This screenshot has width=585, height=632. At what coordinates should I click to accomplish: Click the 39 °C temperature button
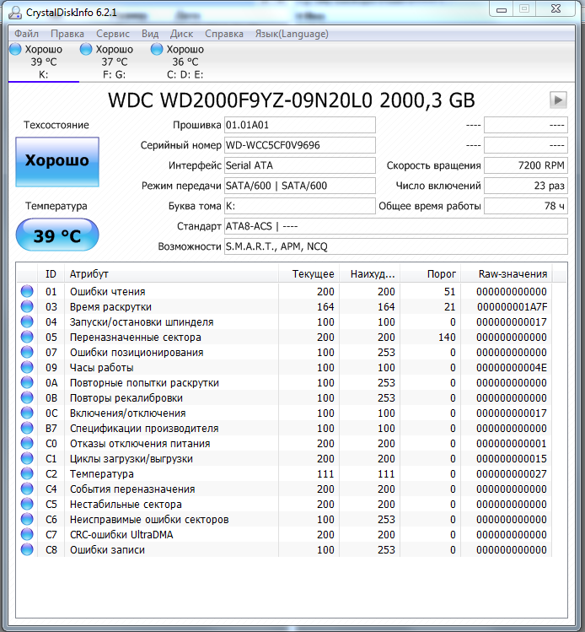click(57, 235)
